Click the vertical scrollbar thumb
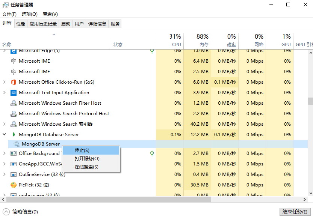 point(310,101)
